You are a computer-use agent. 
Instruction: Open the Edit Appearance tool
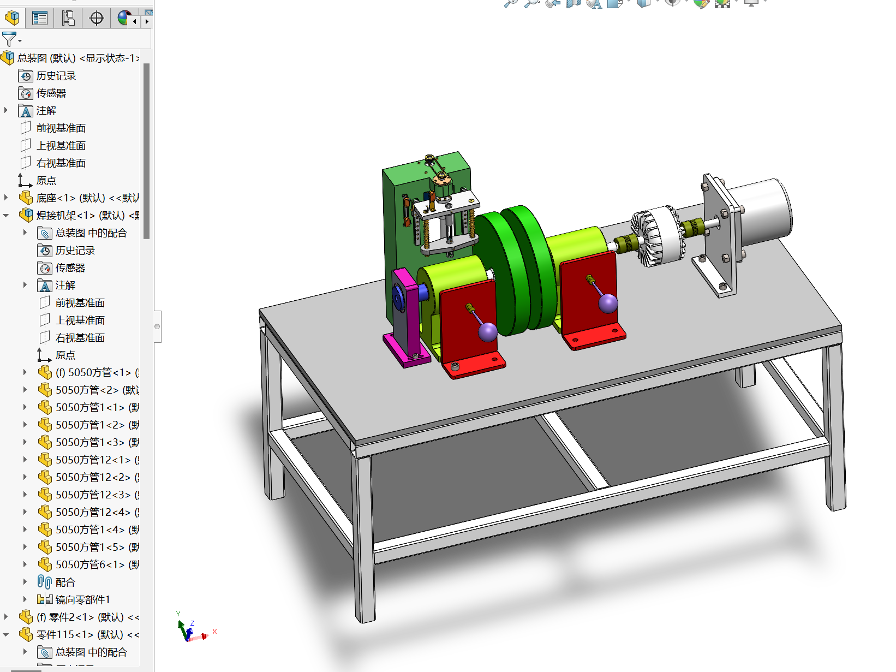click(x=701, y=3)
